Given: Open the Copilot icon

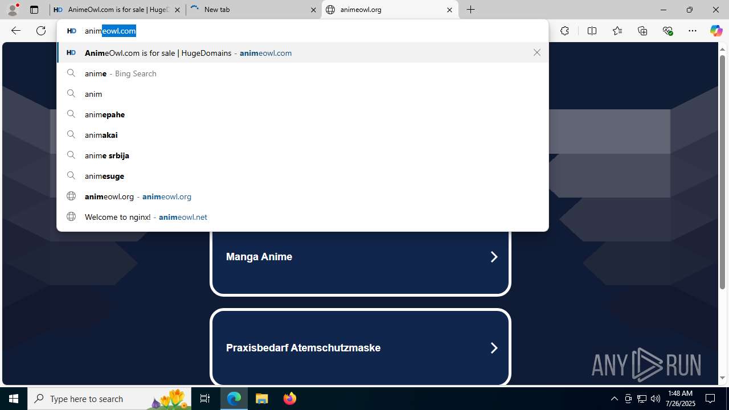Looking at the screenshot, I should pos(716,31).
